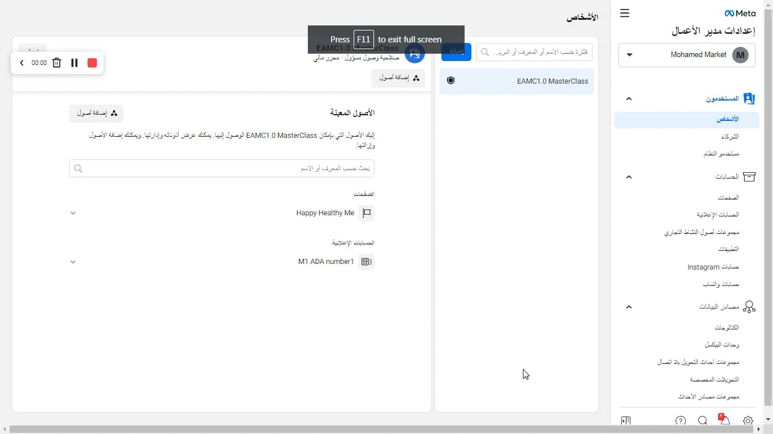
Task: Open the help question mark icon
Action: tap(681, 420)
